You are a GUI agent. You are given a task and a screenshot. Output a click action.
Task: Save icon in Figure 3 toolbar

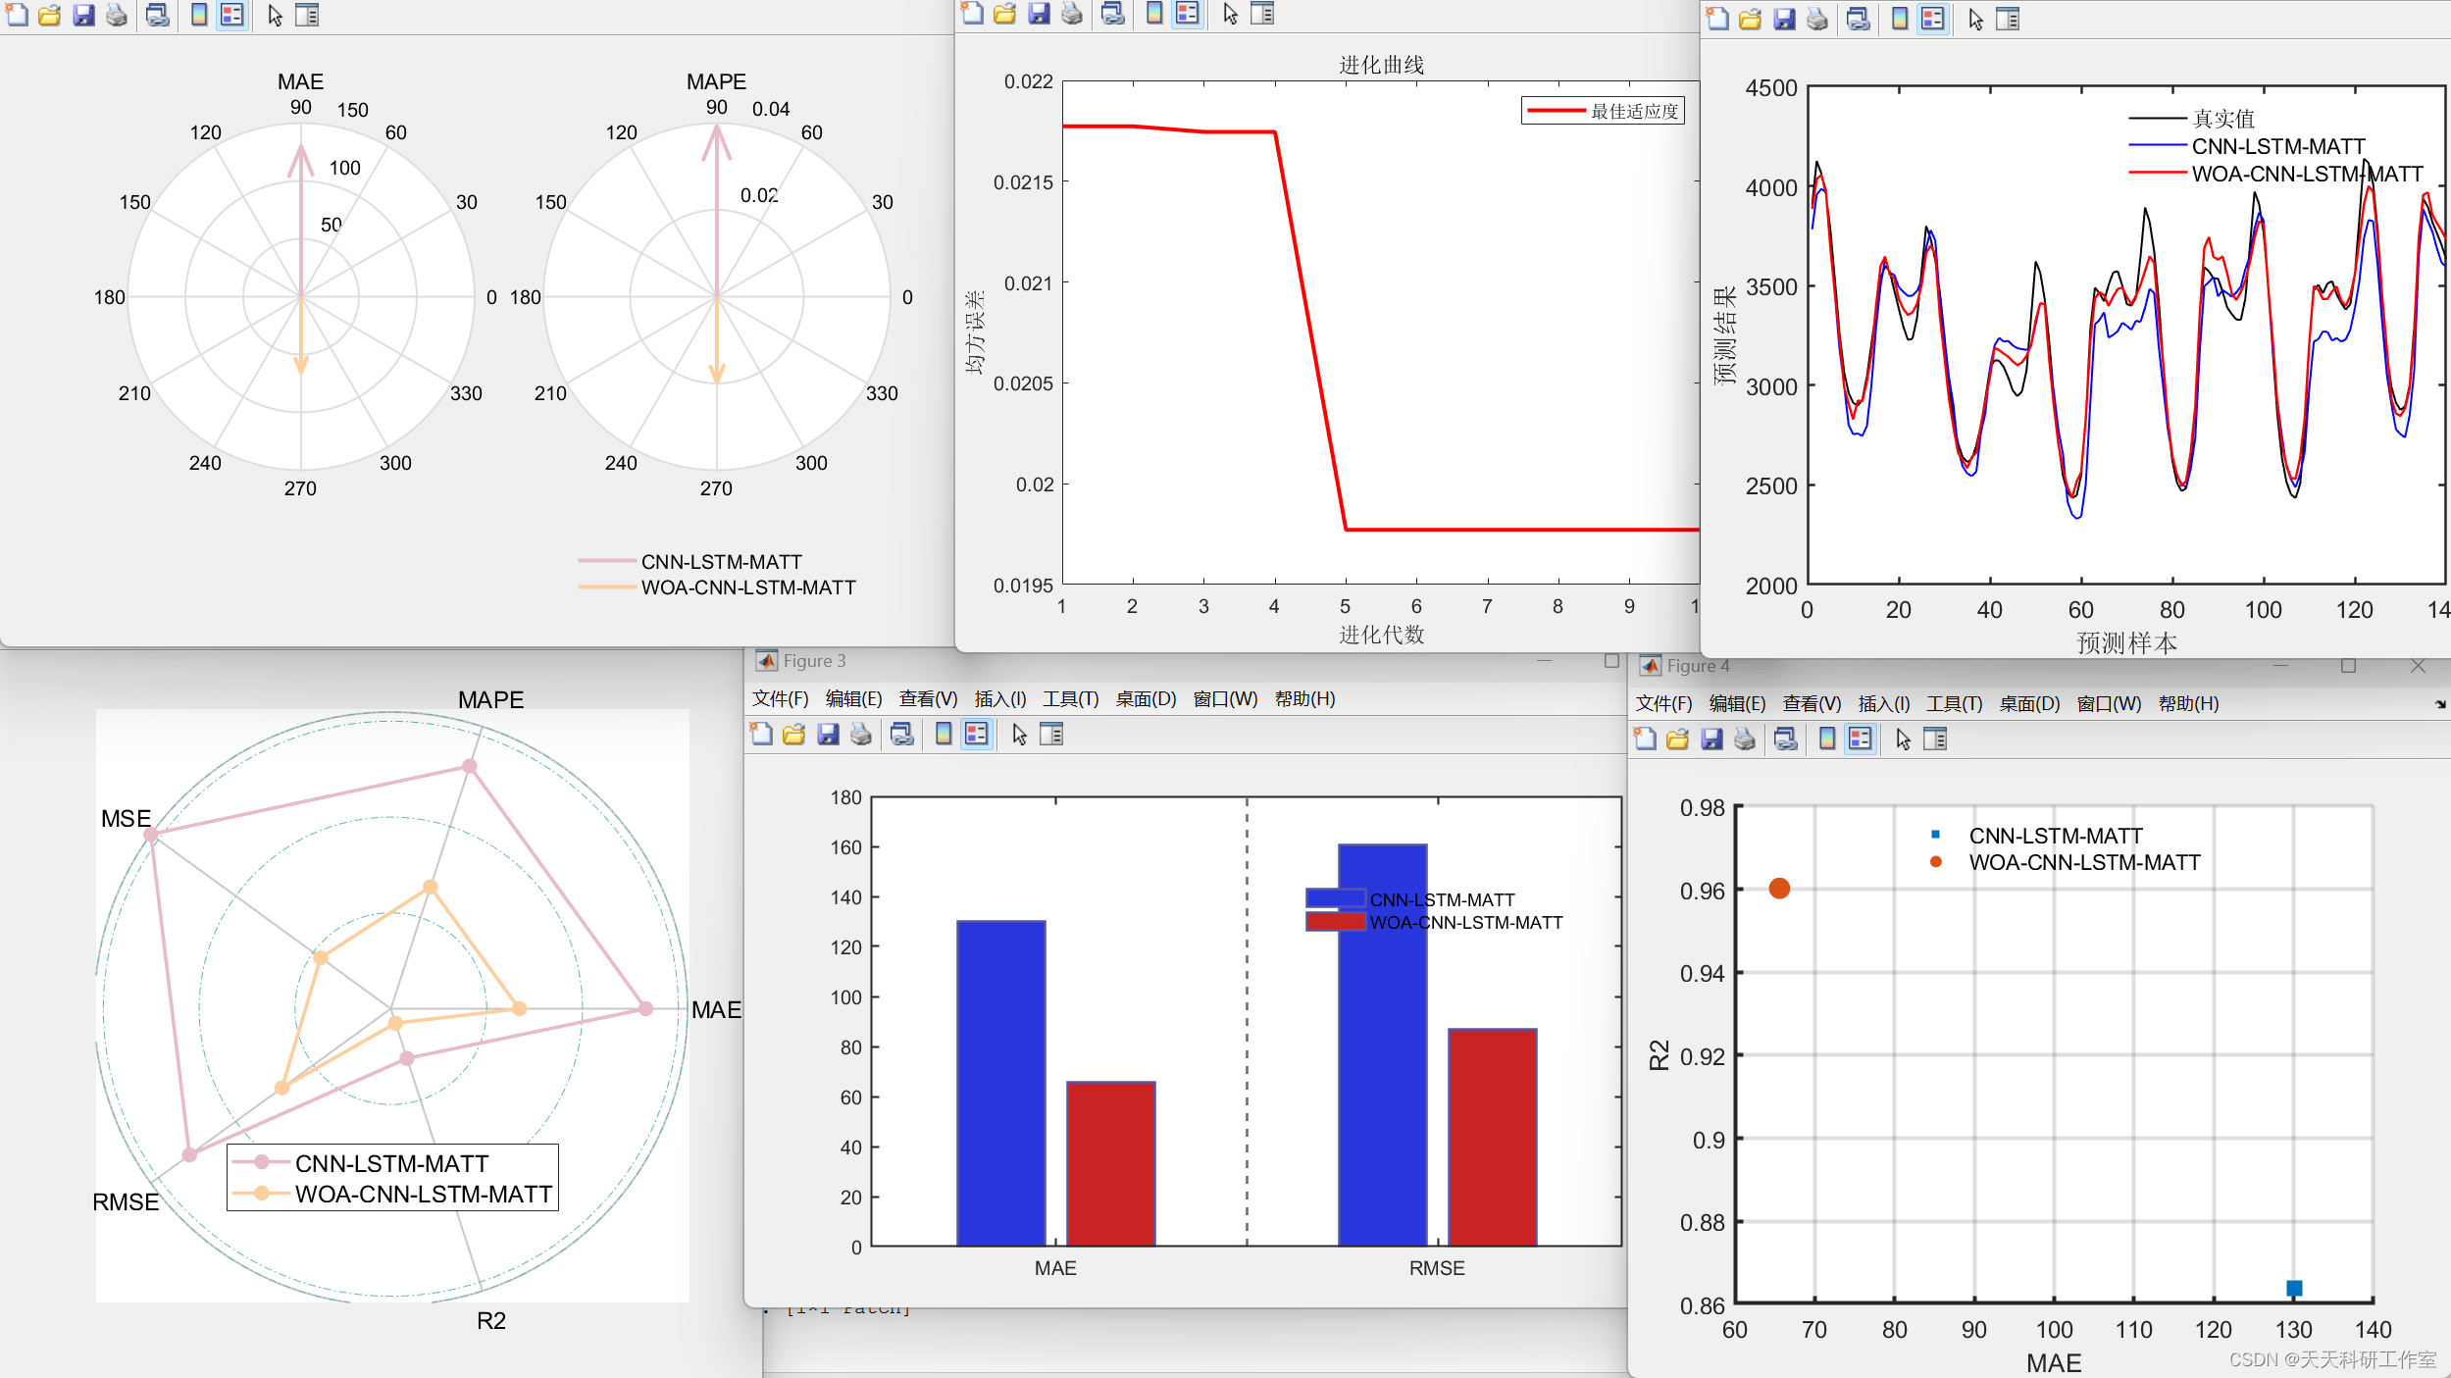828,734
